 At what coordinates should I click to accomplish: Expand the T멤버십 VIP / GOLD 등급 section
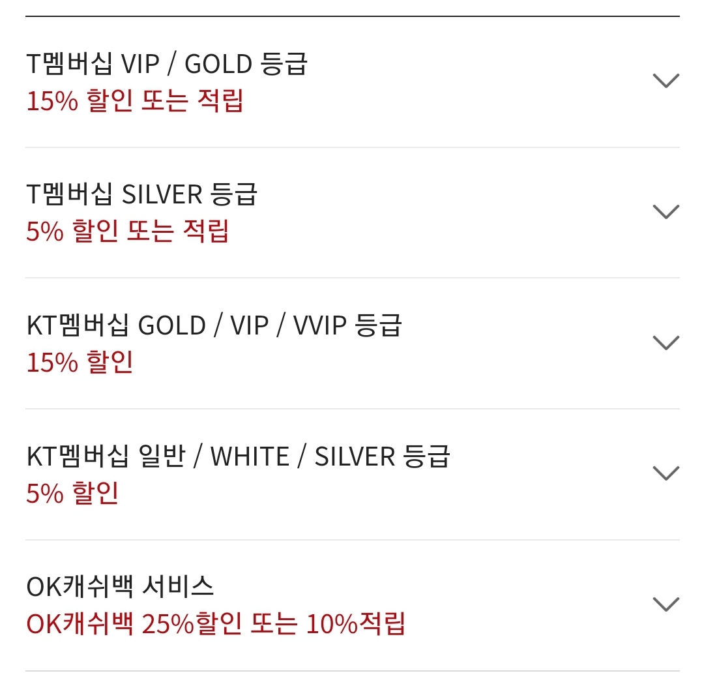[352, 80]
